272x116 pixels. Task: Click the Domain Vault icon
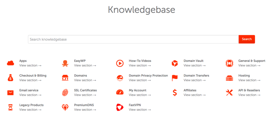[x=175, y=63]
